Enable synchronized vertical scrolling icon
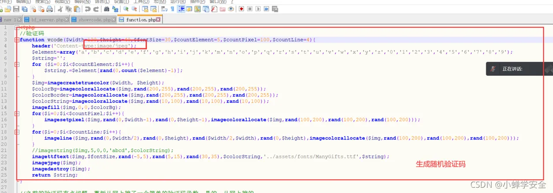This screenshot has height=193, width=553. [x=145, y=9]
